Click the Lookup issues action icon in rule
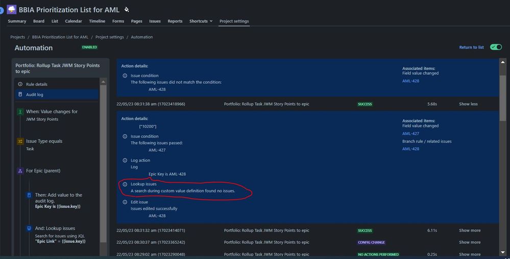 click(29, 228)
